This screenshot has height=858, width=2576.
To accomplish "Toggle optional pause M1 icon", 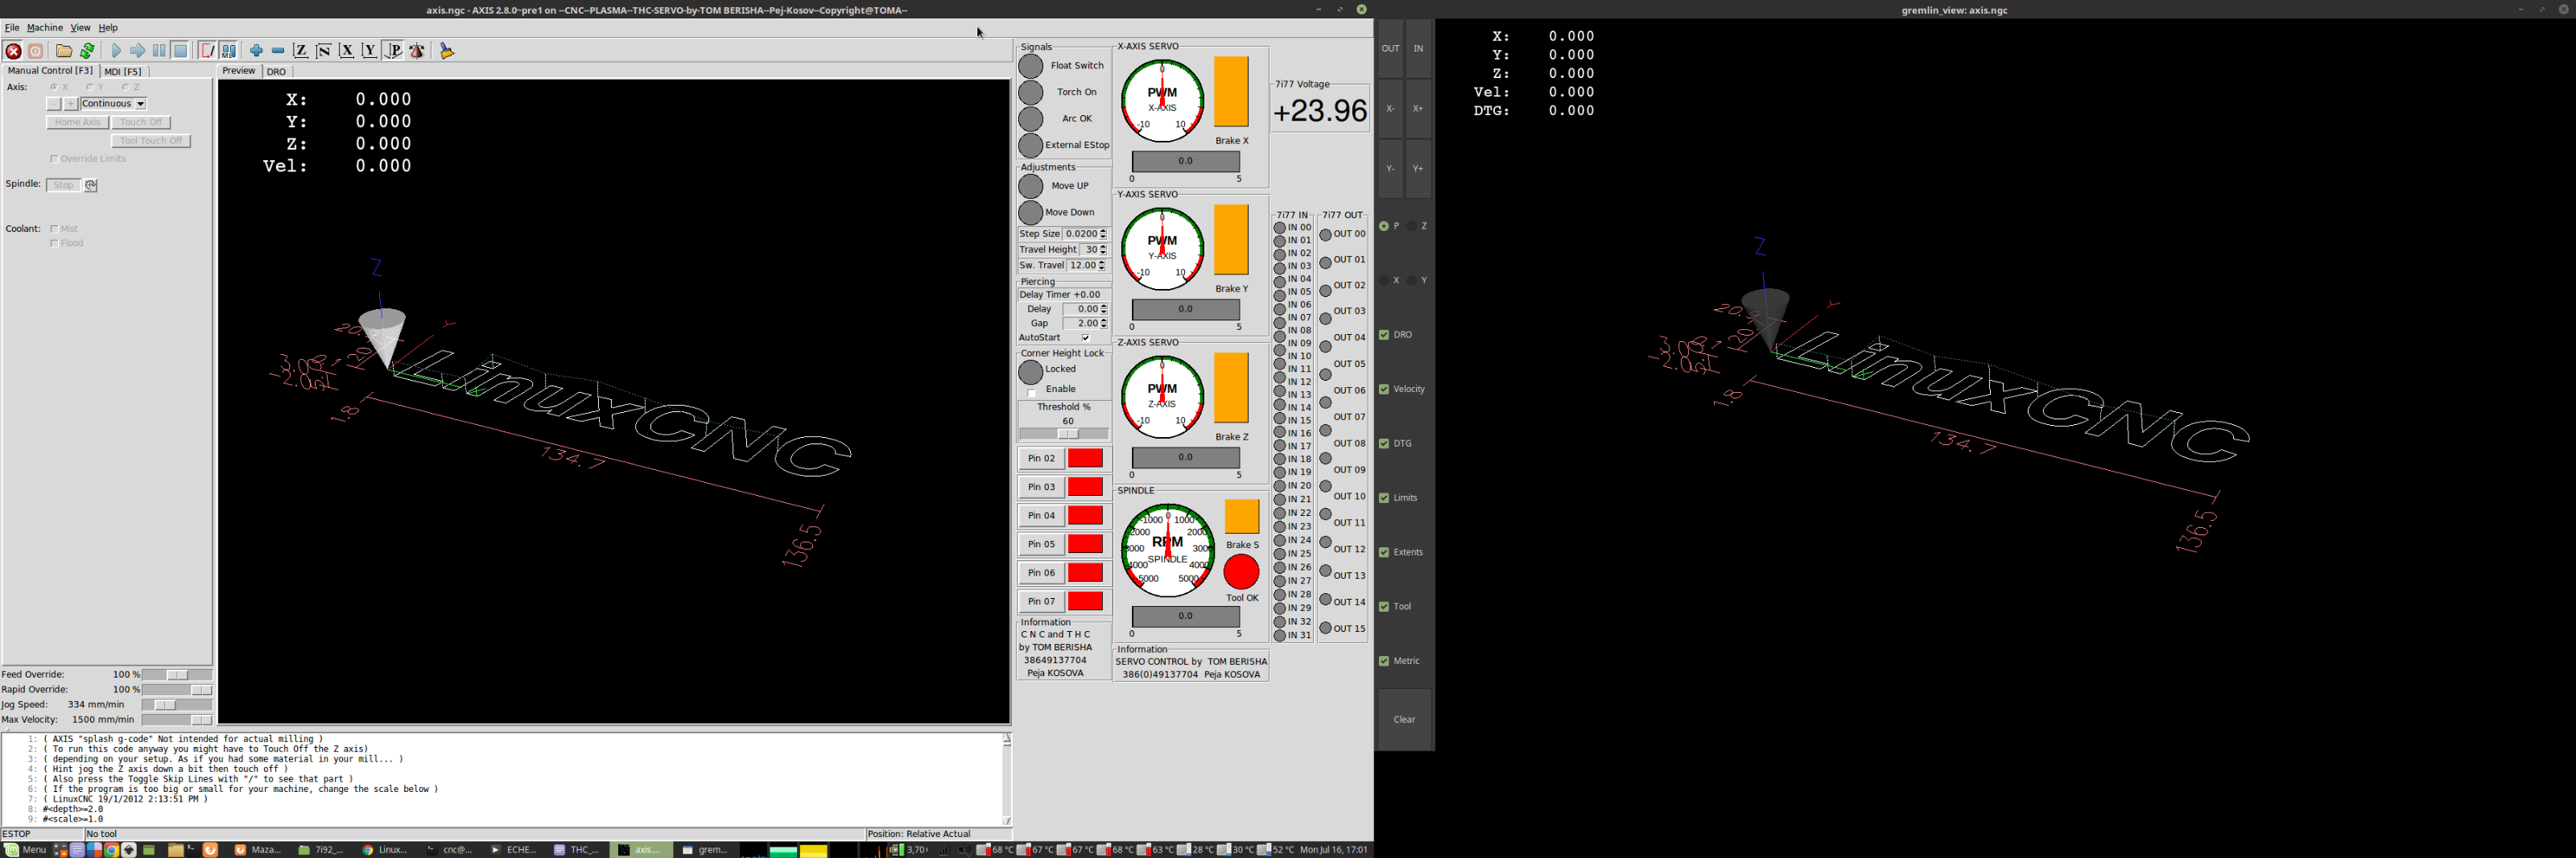I will pos(229,51).
